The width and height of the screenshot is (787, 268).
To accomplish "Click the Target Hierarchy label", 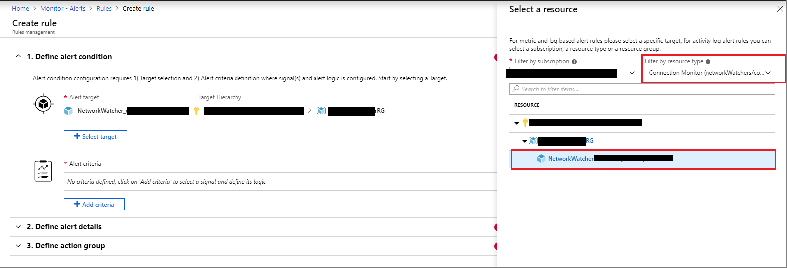I will click(x=220, y=97).
